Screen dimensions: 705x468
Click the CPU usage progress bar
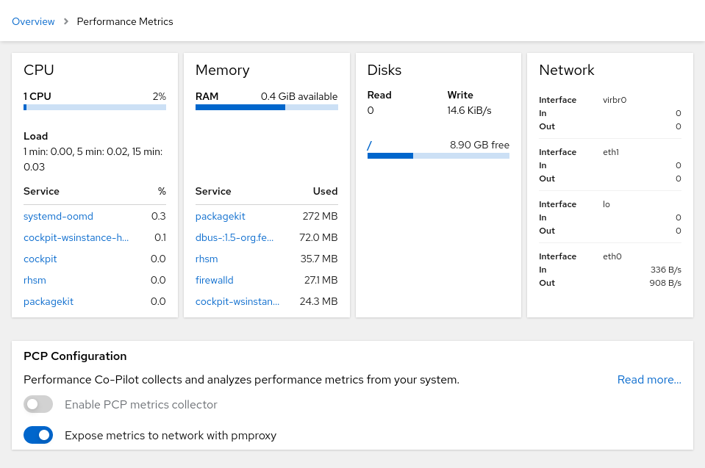pos(95,107)
